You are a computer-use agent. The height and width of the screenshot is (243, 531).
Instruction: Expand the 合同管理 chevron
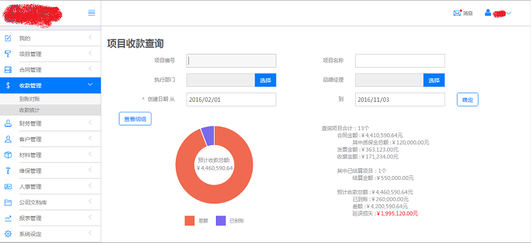[x=90, y=69]
